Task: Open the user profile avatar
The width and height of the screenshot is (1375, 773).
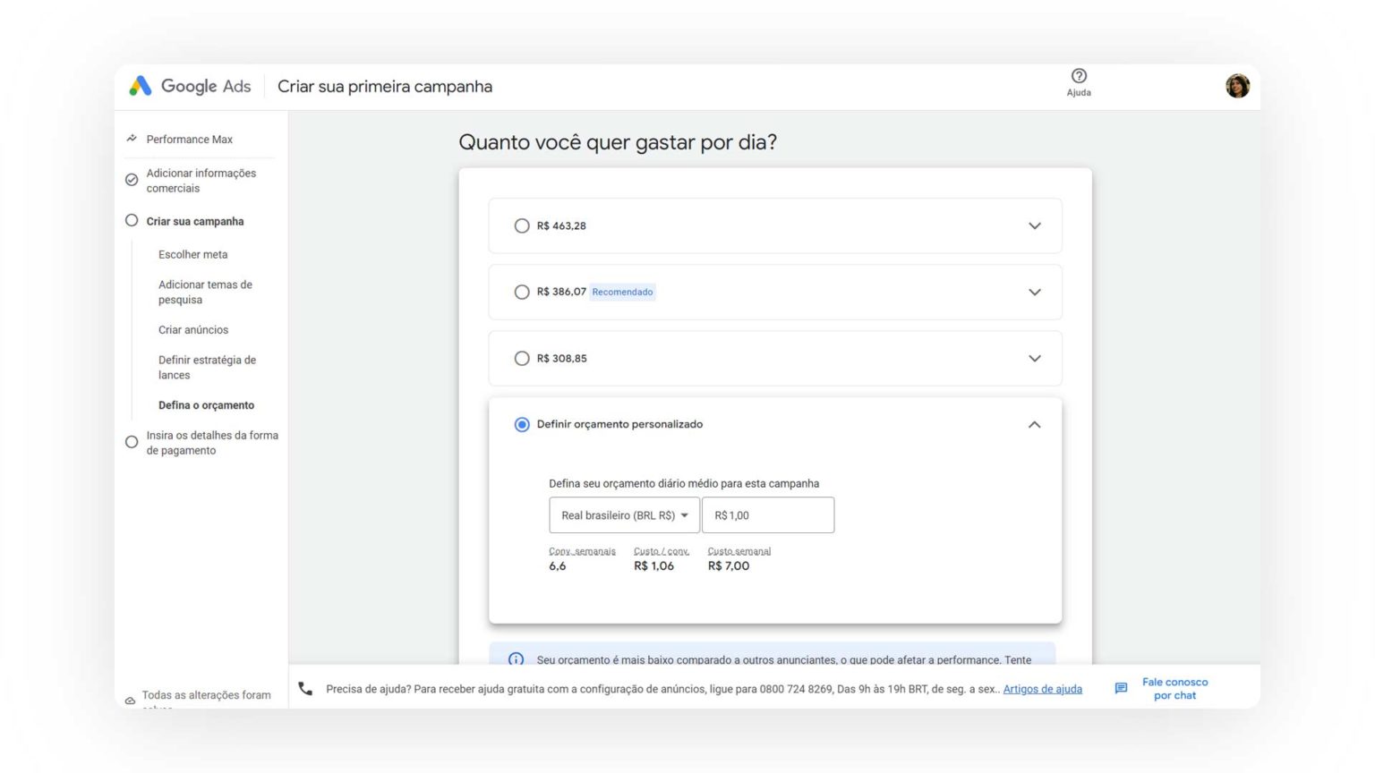Action: (1237, 86)
